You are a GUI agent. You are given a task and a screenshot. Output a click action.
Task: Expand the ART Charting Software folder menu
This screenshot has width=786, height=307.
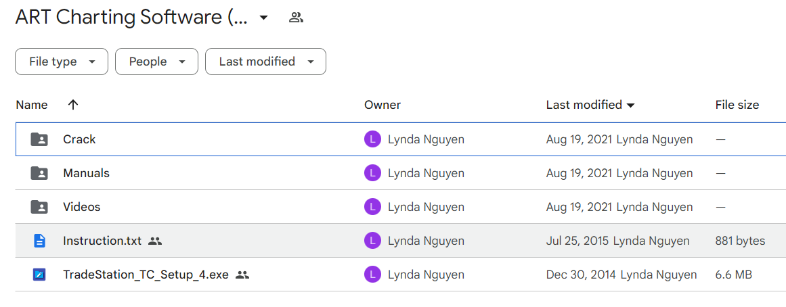[x=263, y=18]
